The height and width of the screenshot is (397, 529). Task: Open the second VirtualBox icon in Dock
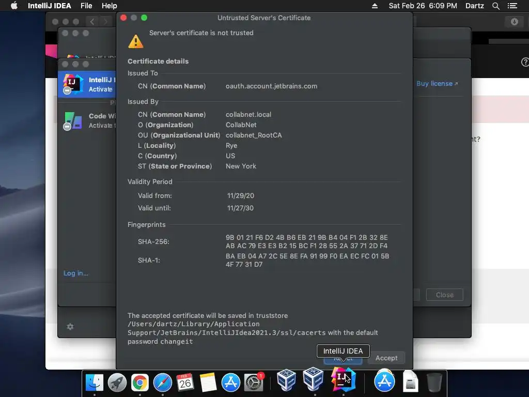313,379
